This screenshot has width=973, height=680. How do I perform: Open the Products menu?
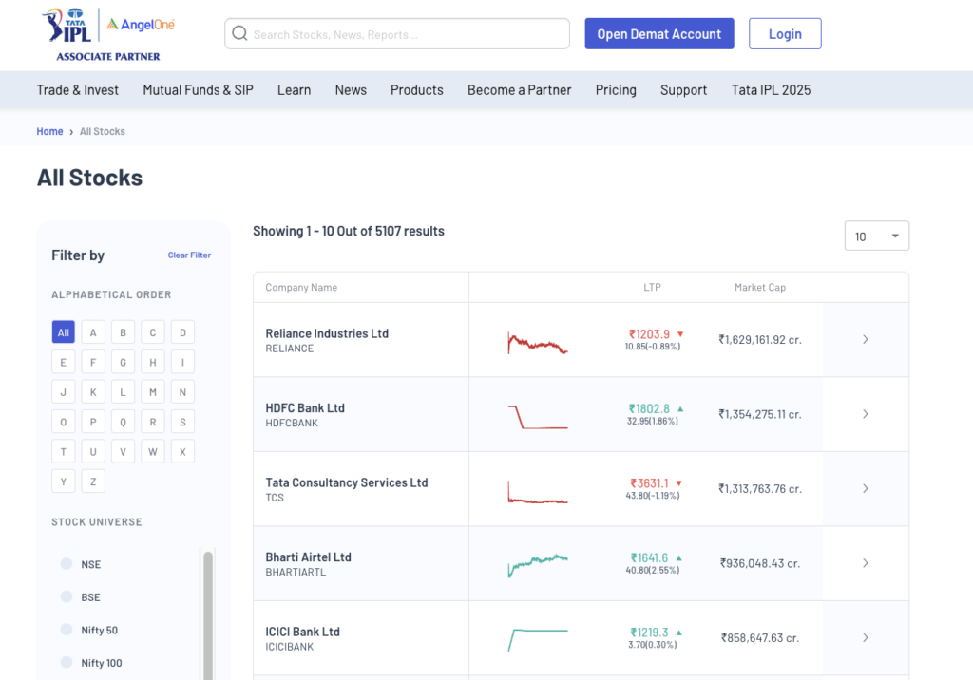click(417, 90)
